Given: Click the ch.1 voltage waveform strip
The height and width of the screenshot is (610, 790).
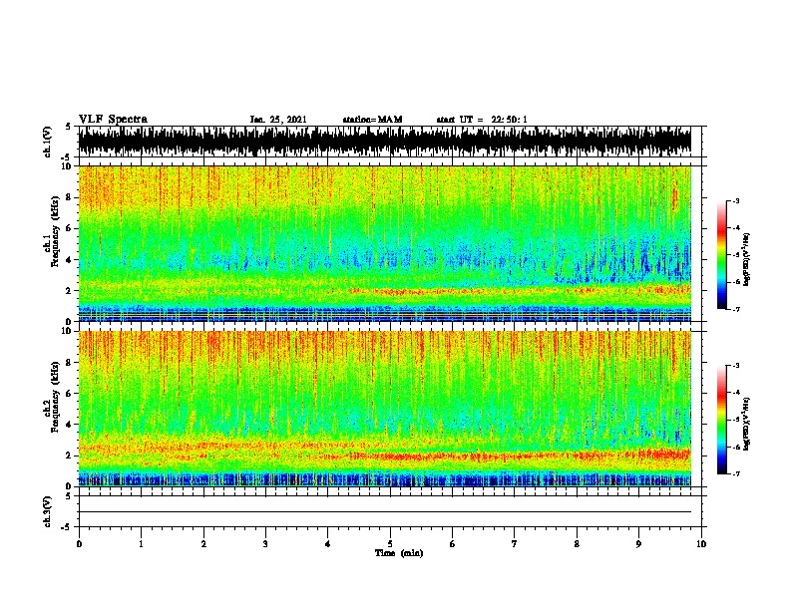Looking at the screenshot, I should (385, 142).
